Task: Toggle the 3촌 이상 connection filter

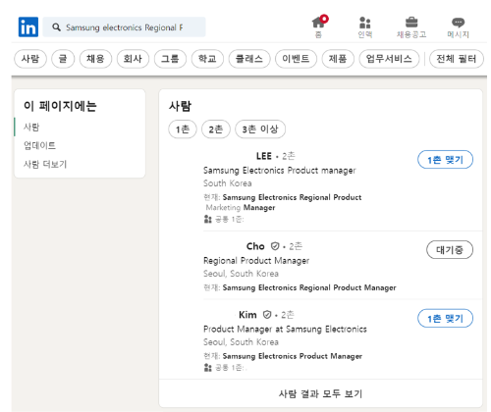Action: click(260, 129)
